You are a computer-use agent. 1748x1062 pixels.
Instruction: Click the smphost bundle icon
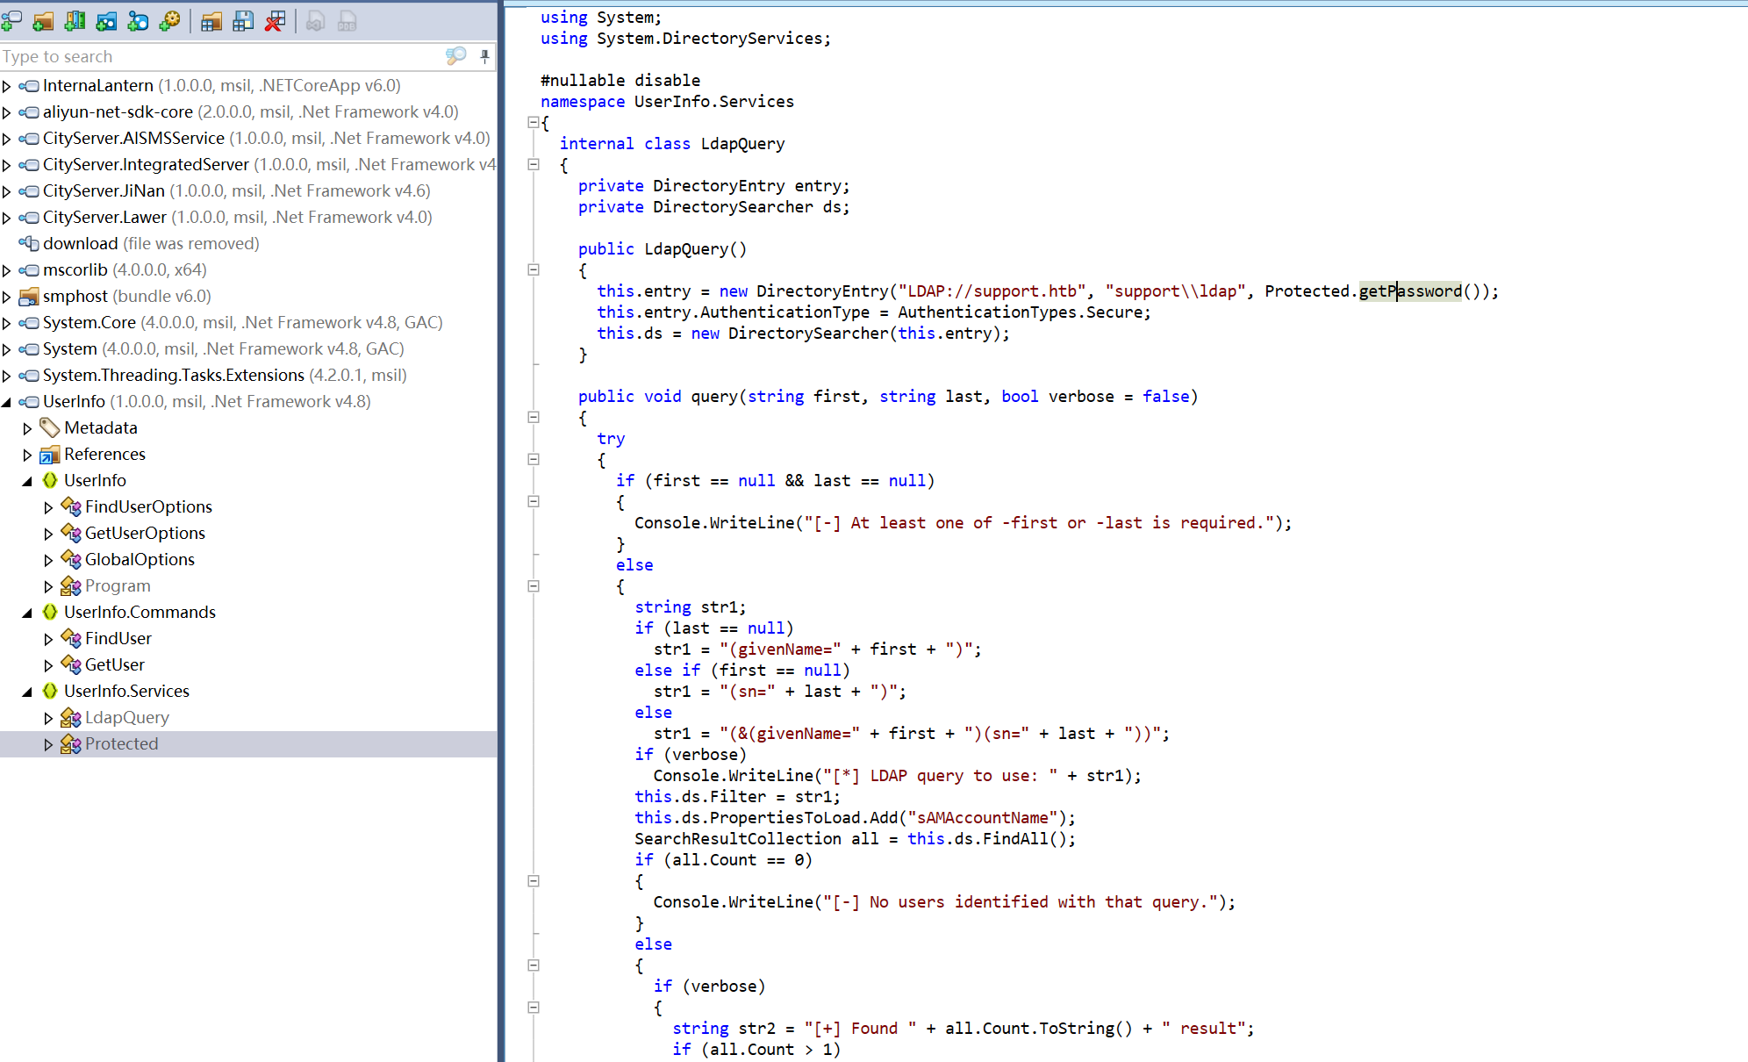click(29, 296)
